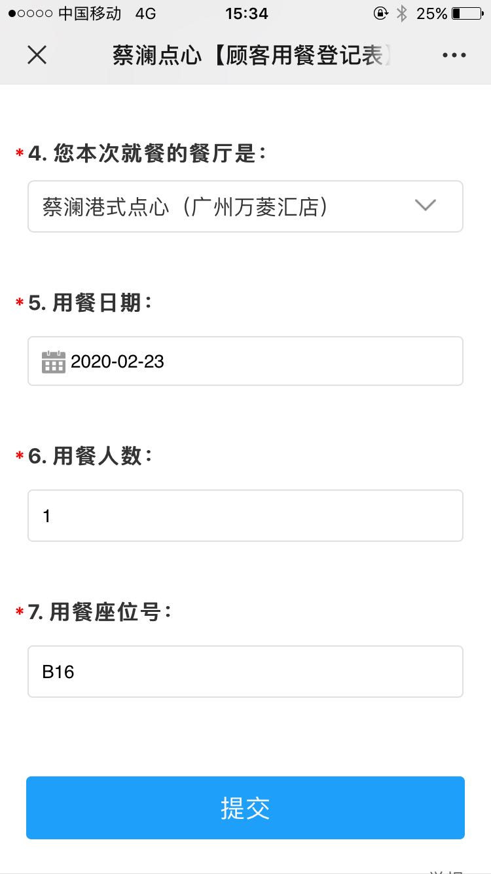Image resolution: width=491 pixels, height=874 pixels.
Task: Close the form with the X icon
Action: pyautogui.click(x=37, y=56)
